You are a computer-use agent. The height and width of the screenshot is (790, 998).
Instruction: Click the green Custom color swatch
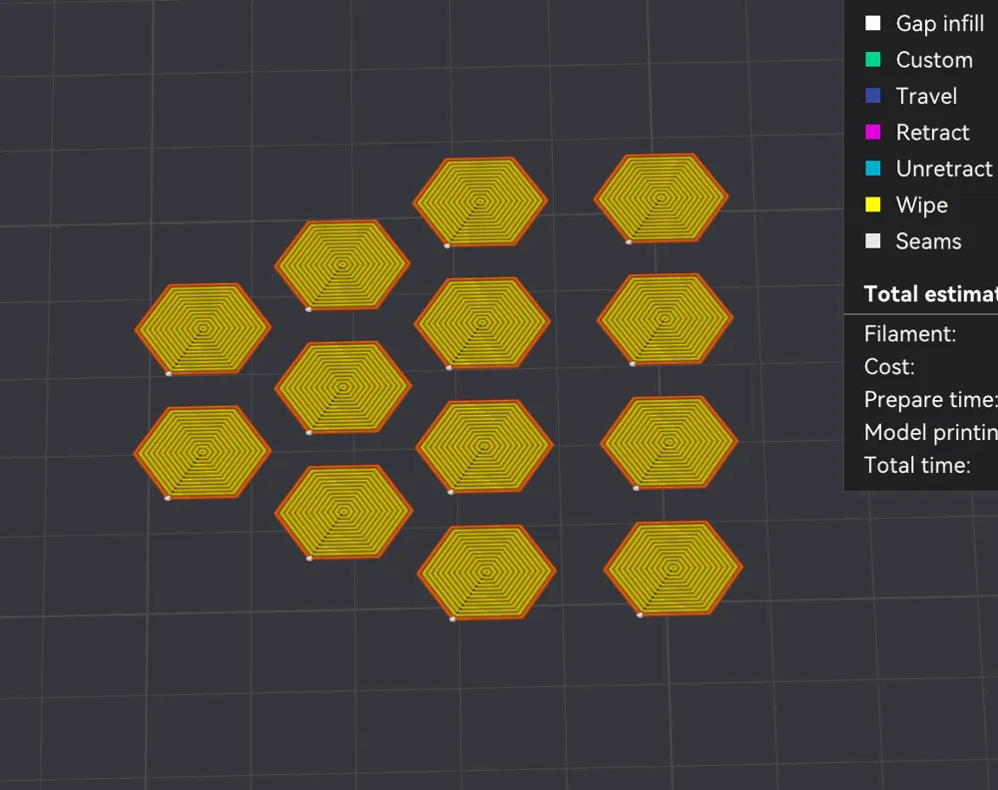[x=873, y=60]
